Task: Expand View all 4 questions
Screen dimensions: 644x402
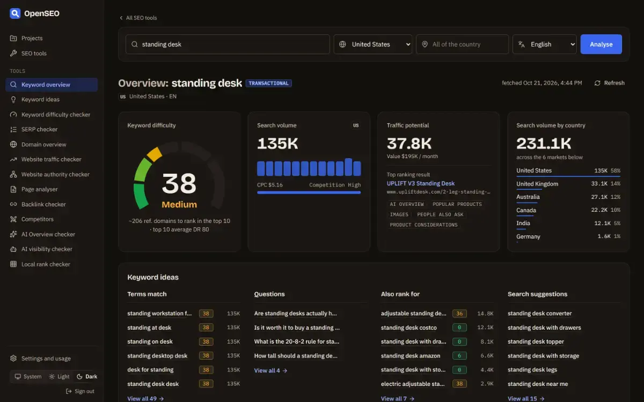Action: click(x=270, y=370)
